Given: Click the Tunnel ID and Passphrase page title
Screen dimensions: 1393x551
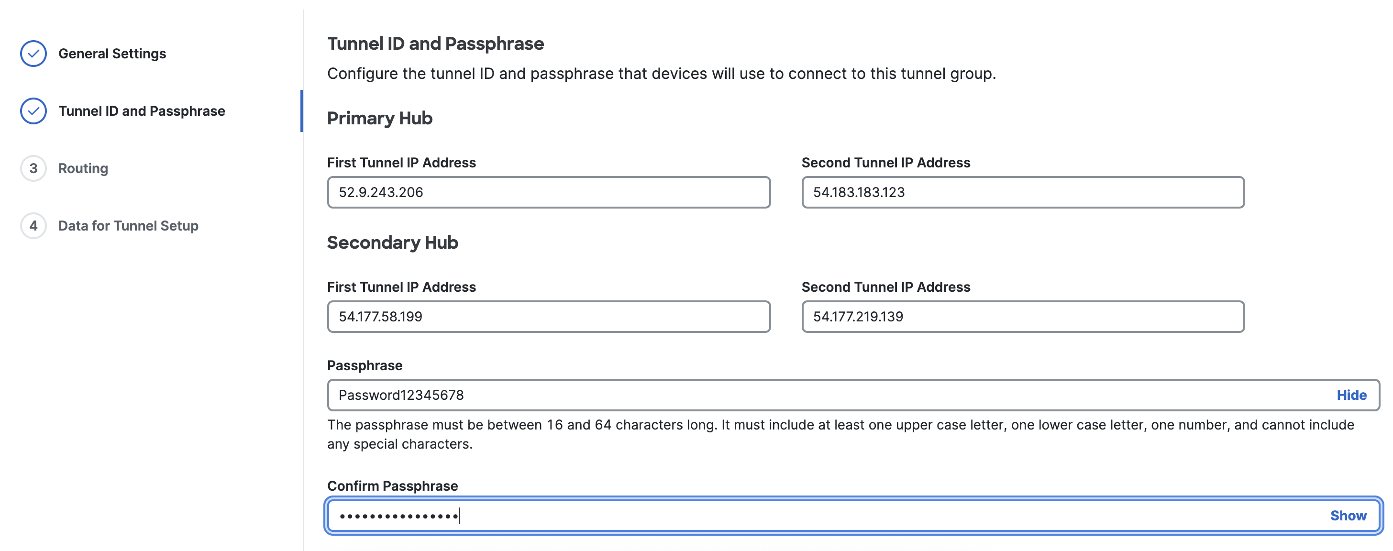Looking at the screenshot, I should (x=435, y=43).
